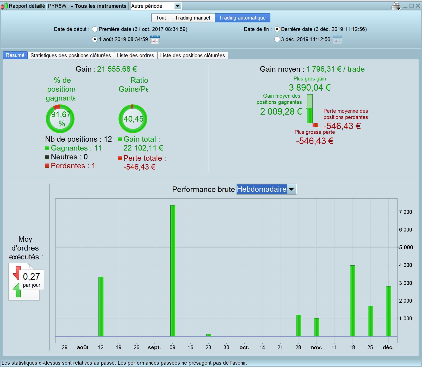Click the Trading manuel filter button
Image resolution: width=422 pixels, height=368 pixels.
(x=192, y=18)
